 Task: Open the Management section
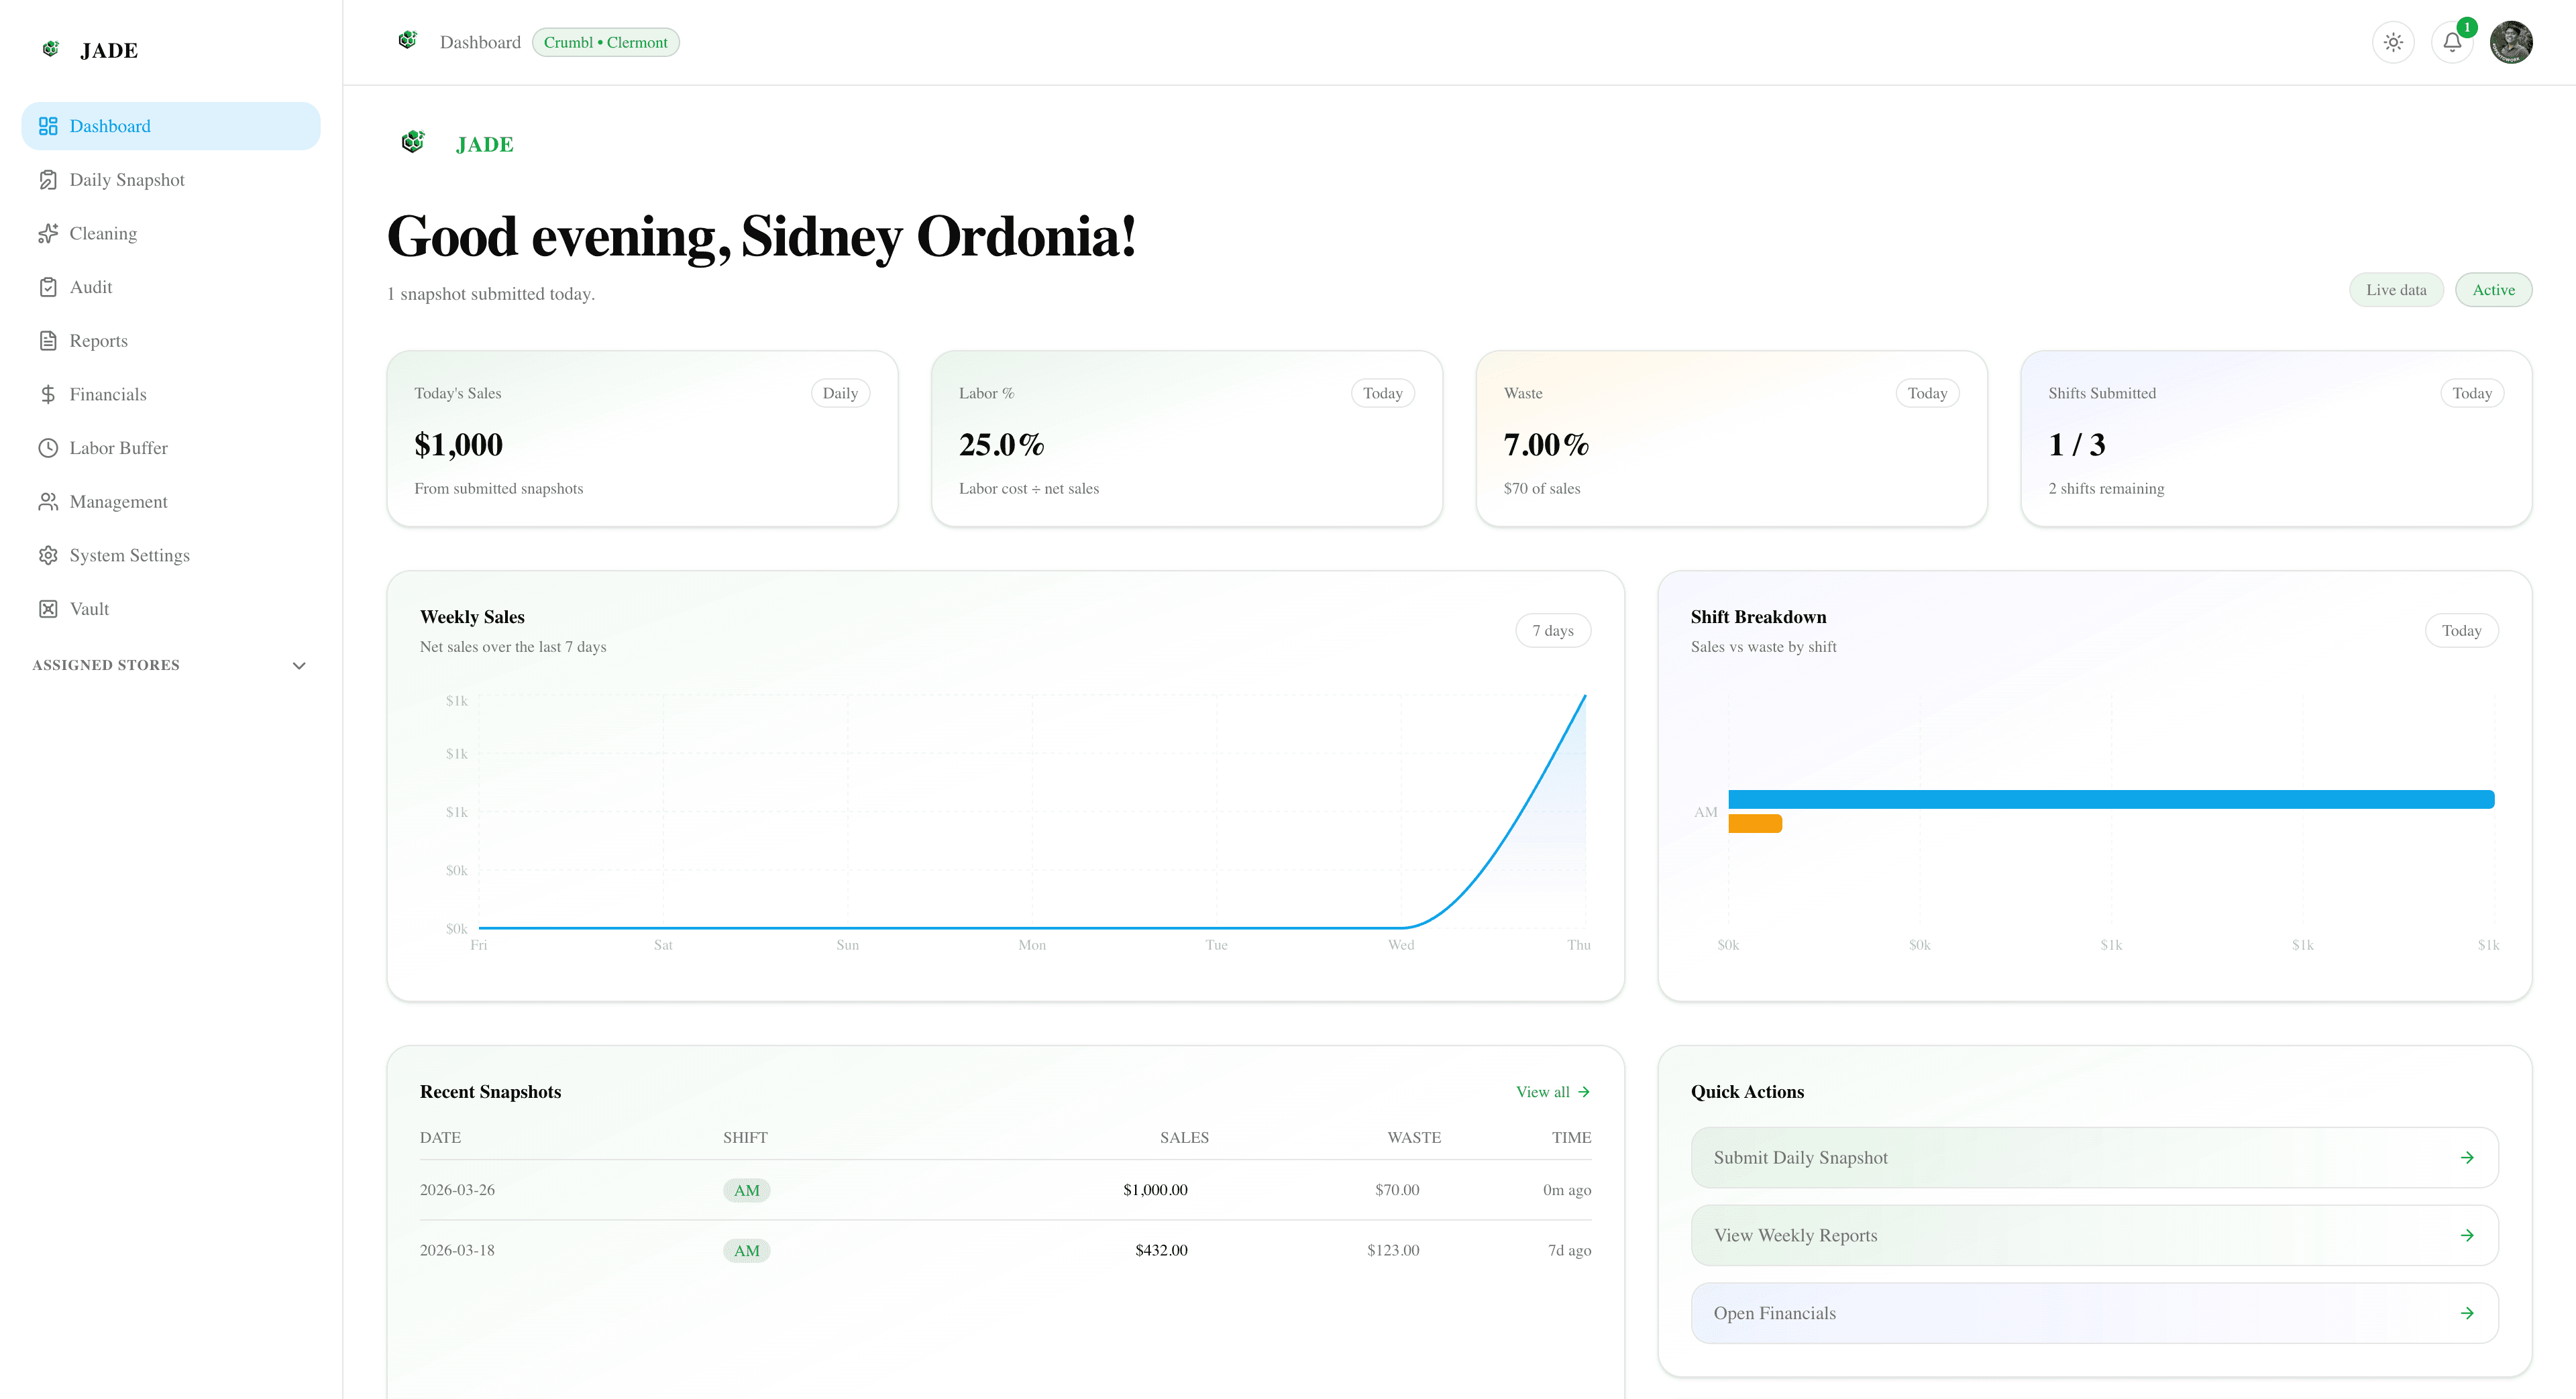pyautogui.click(x=118, y=501)
